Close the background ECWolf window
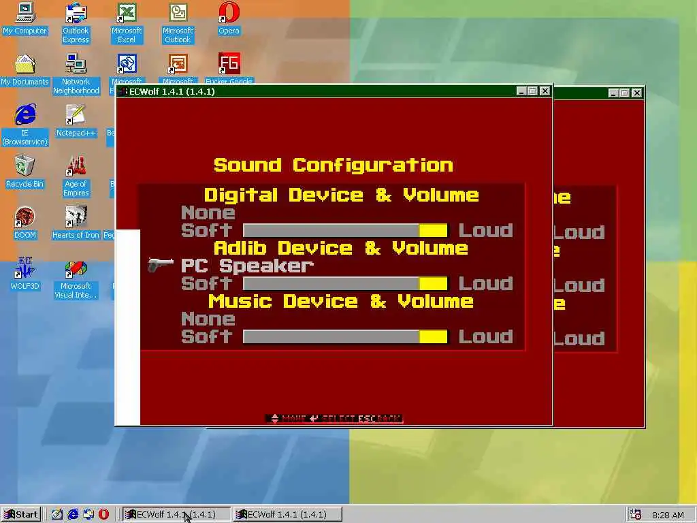 (637, 93)
